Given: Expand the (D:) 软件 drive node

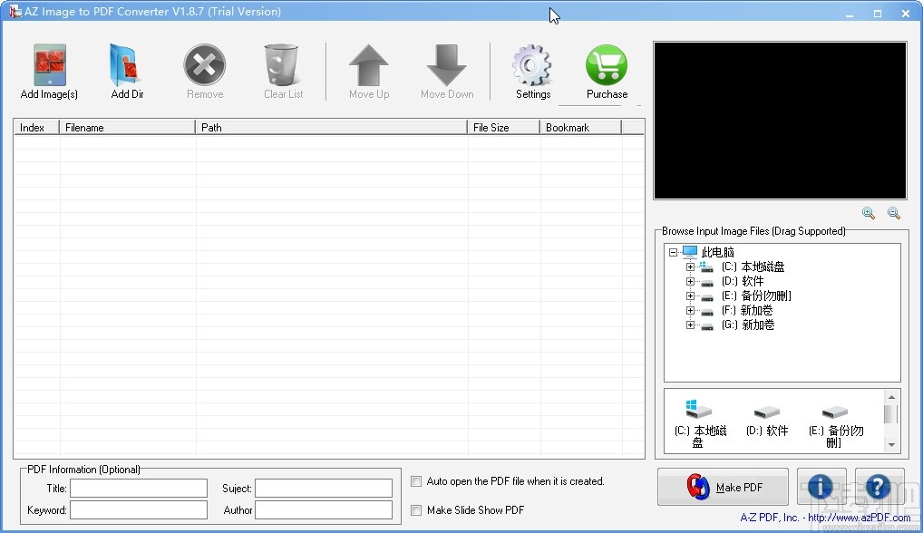Looking at the screenshot, I should [x=690, y=281].
